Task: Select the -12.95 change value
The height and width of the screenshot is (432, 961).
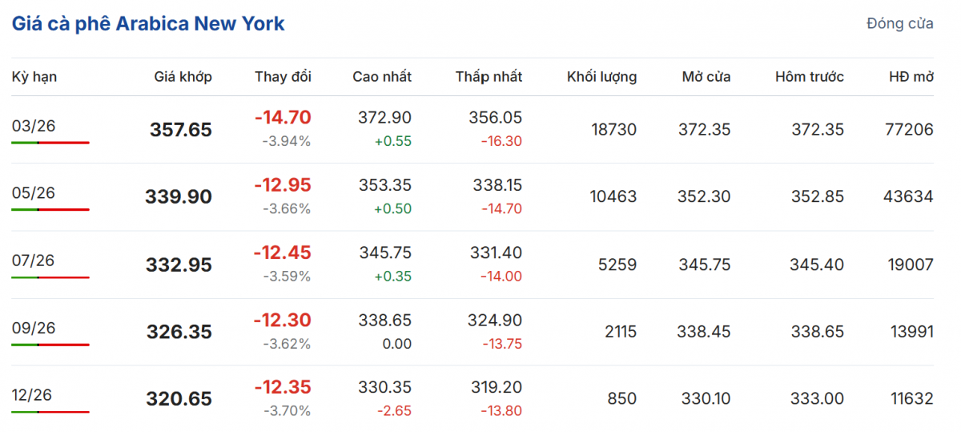Action: pos(282,185)
